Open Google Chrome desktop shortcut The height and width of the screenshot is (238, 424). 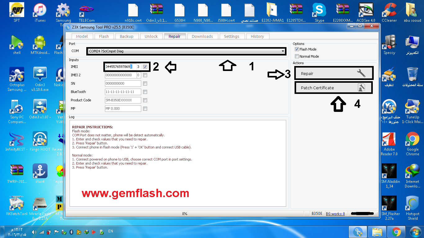413,143
